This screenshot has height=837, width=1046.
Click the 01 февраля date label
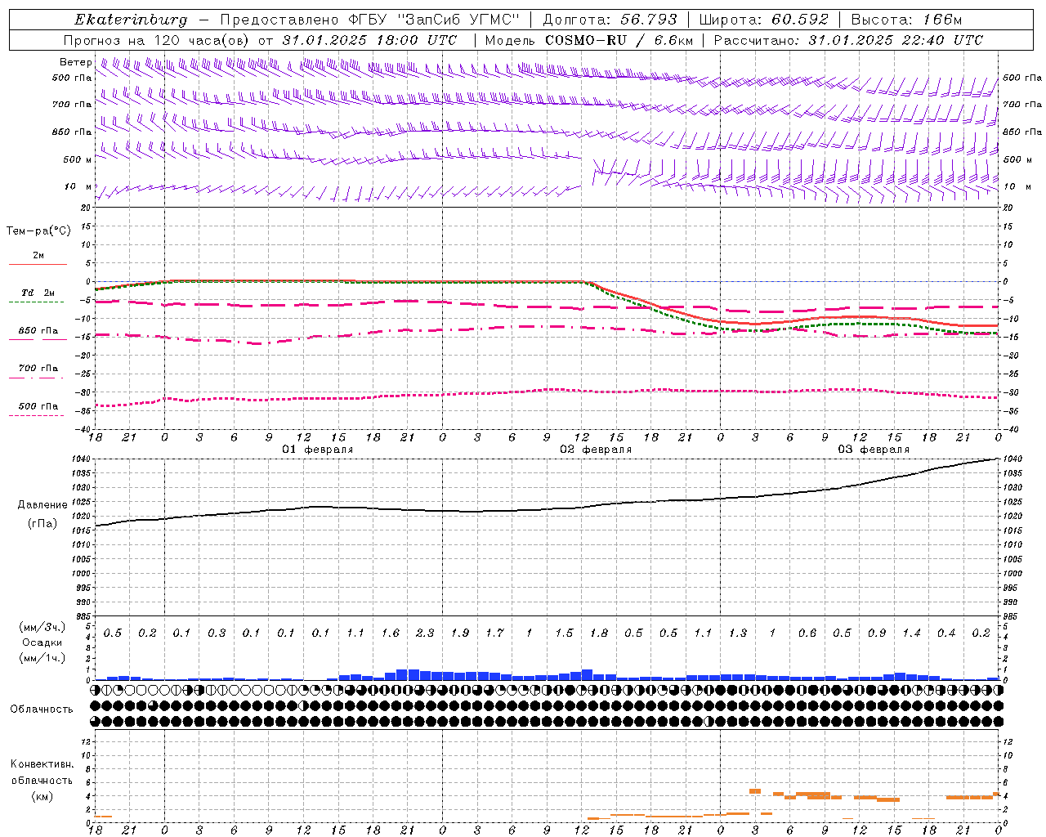[x=318, y=450]
